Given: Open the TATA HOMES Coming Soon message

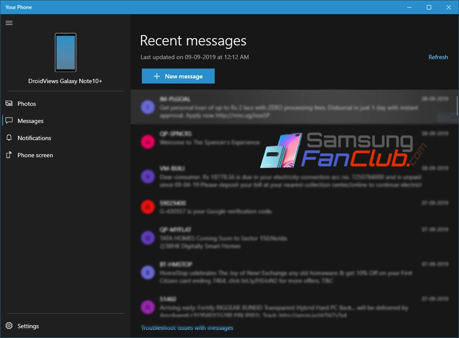Looking at the screenshot, I should pyautogui.click(x=294, y=238).
